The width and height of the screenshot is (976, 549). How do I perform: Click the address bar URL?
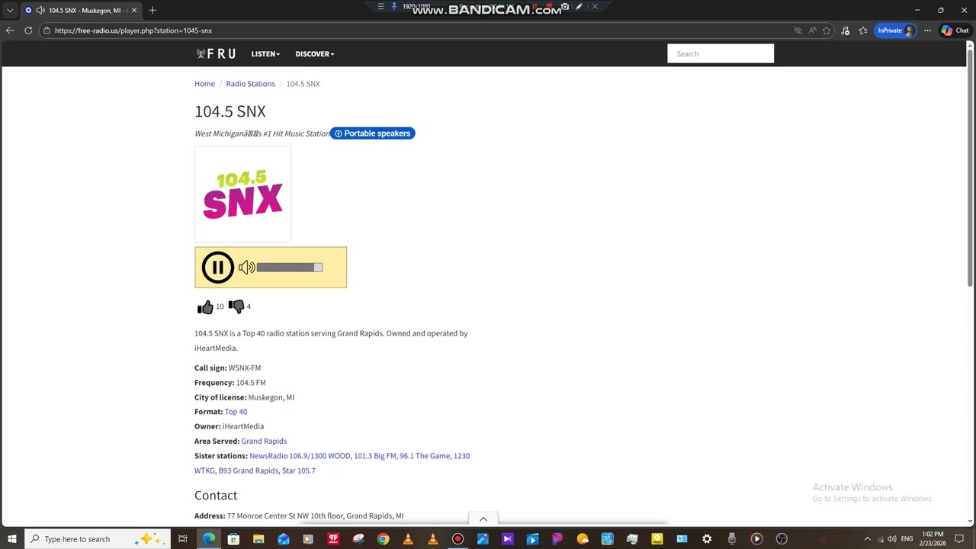coord(133,30)
